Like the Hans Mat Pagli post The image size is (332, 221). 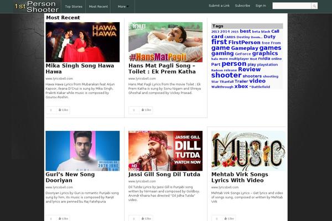146,110
